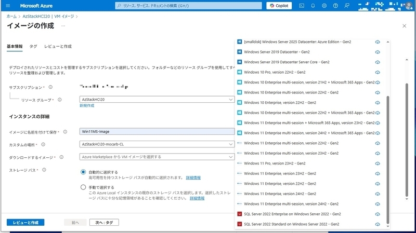Switch to タグ tab
This screenshot has height=233, width=416.
click(x=33, y=46)
